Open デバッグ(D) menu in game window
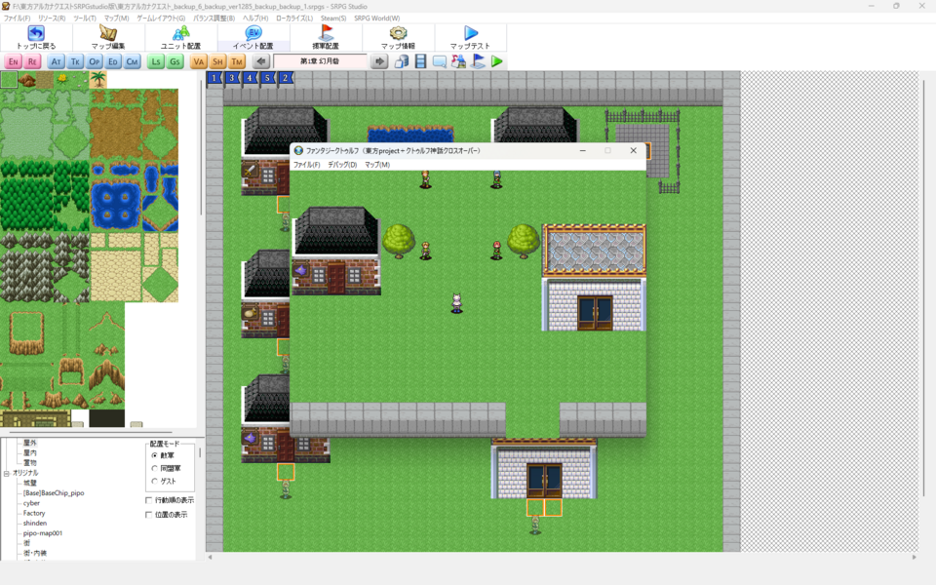This screenshot has width=936, height=585. (341, 165)
